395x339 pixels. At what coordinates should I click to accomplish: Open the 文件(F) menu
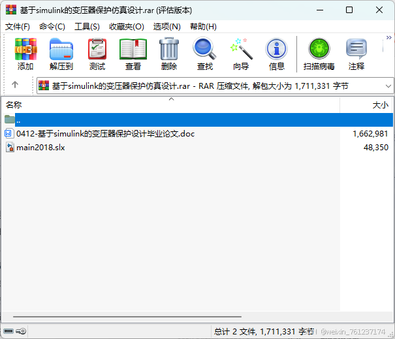18,27
